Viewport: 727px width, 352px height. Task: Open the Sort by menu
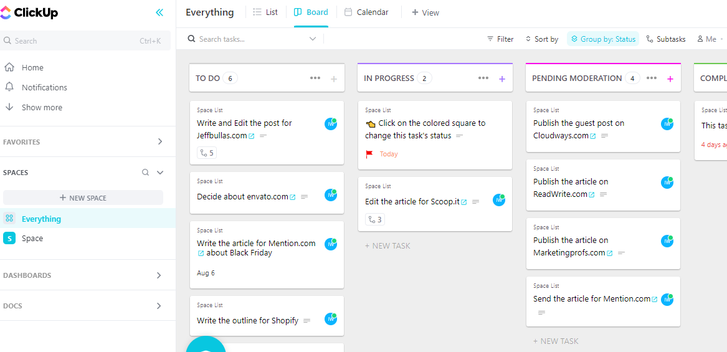(541, 39)
